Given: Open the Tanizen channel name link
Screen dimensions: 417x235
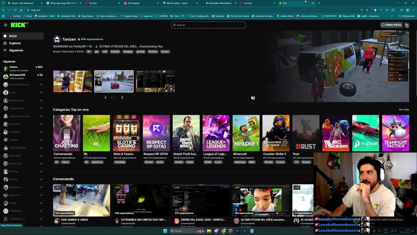Looking at the screenshot, I should click(x=69, y=39).
